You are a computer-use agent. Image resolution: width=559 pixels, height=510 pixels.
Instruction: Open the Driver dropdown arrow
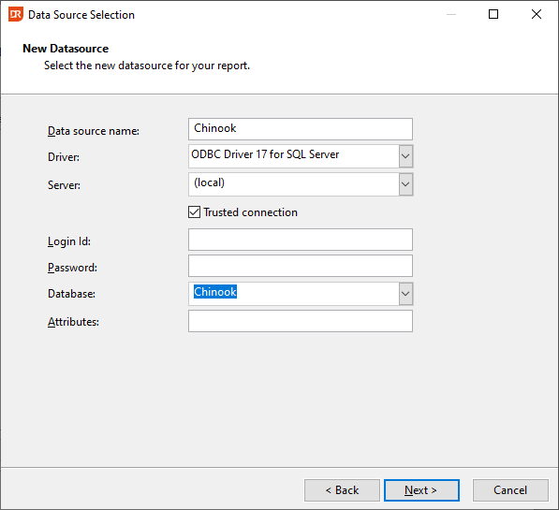pos(405,156)
